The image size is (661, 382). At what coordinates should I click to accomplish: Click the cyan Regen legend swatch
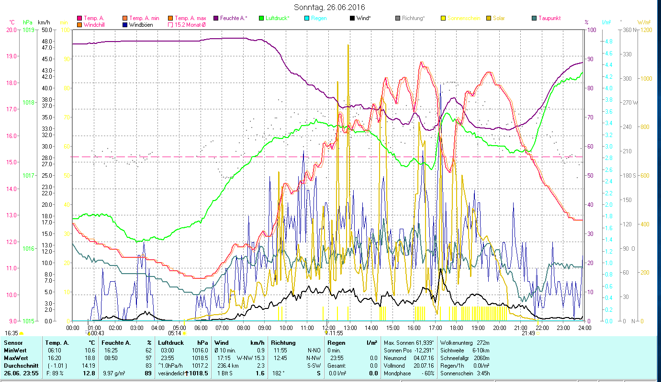pyautogui.click(x=307, y=19)
